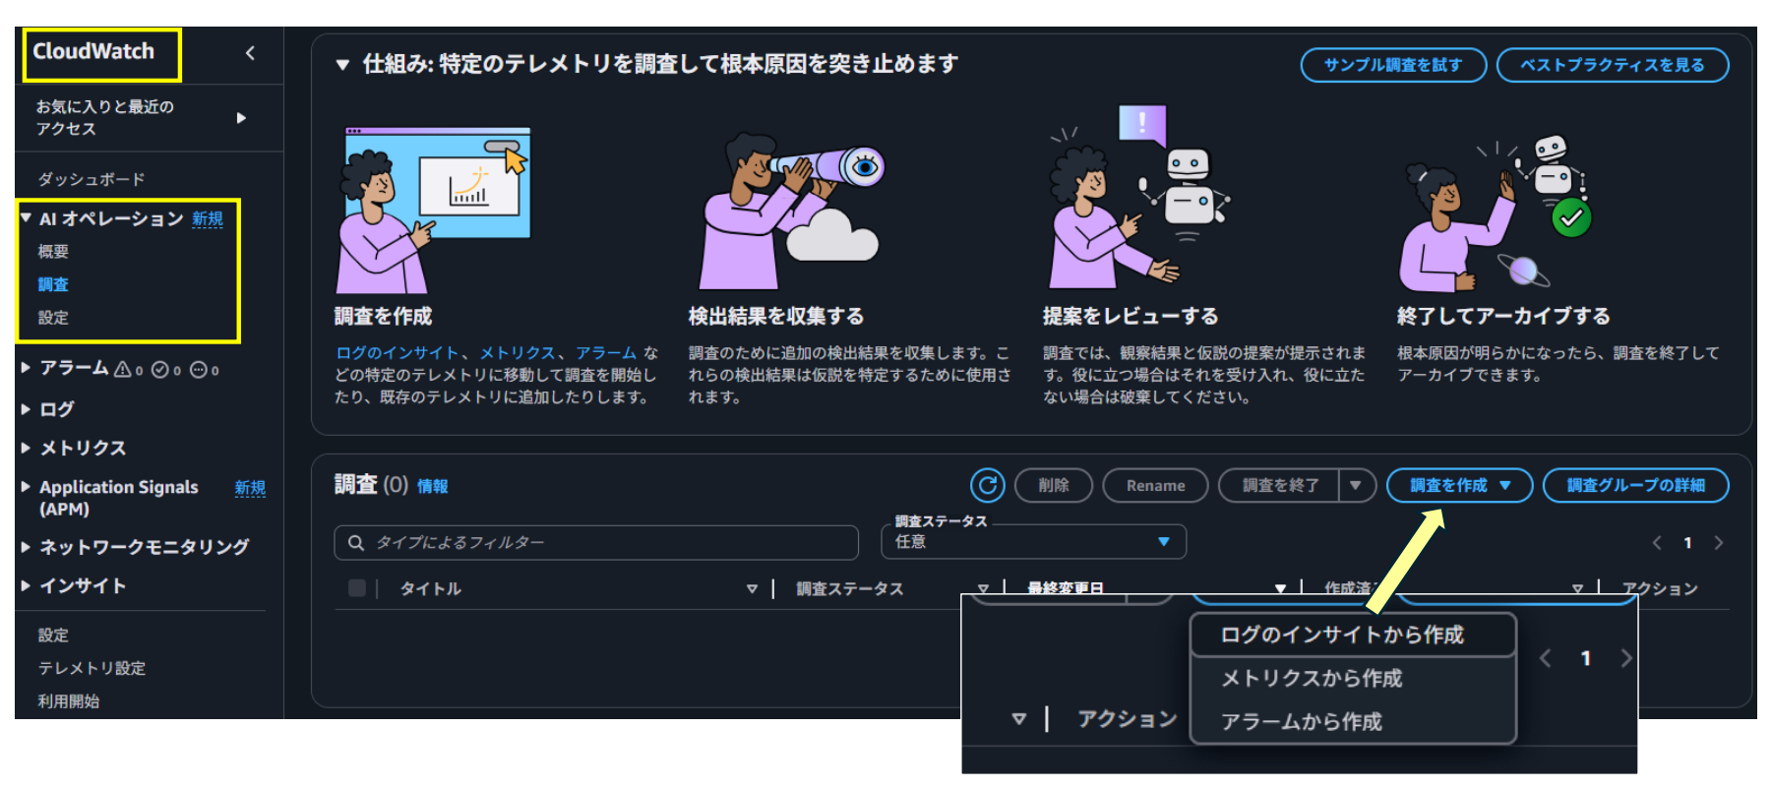Expand the メトリクス navigation section
Image resolution: width=1772 pixels, height=788 pixels.
click(x=27, y=448)
